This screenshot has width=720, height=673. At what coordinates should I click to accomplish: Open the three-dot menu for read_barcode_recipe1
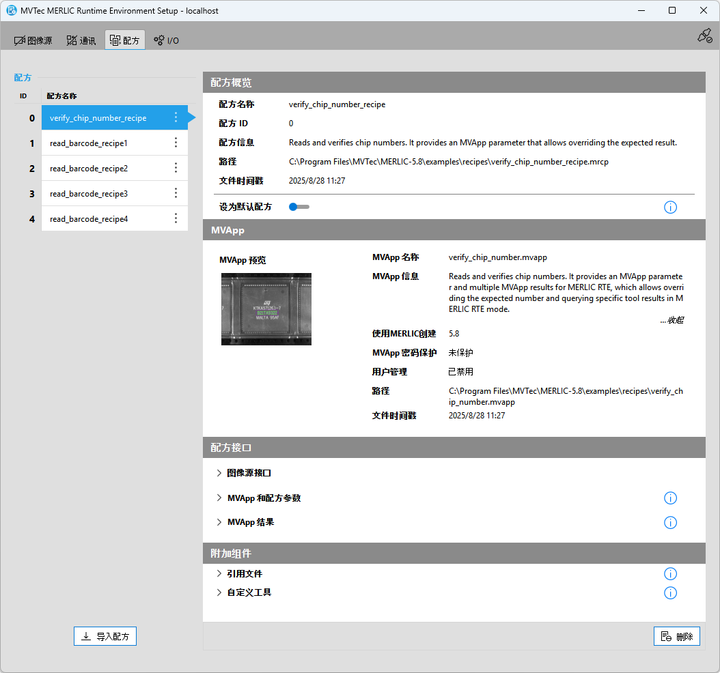[x=176, y=143]
